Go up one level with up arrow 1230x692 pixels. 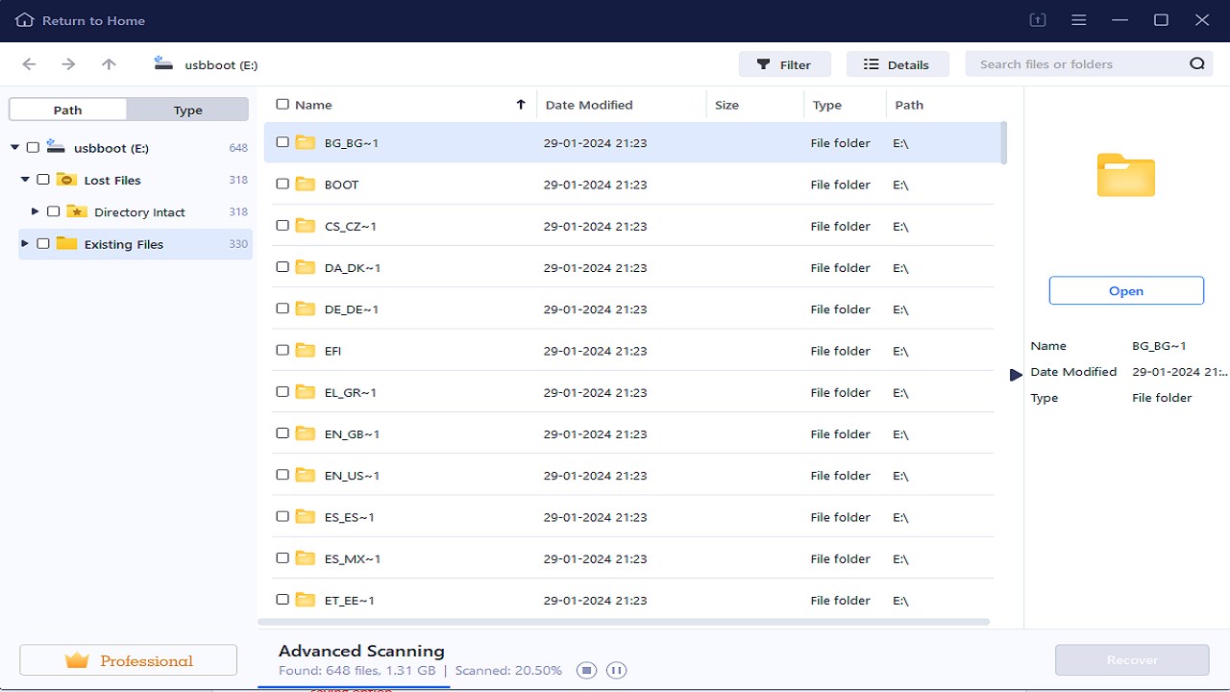click(109, 64)
